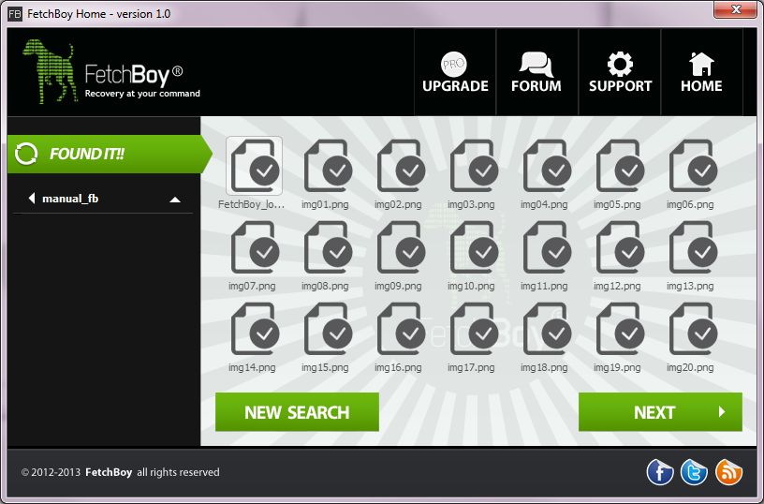Click the arrow on the NEXT button
The image size is (764, 504).
click(x=722, y=412)
